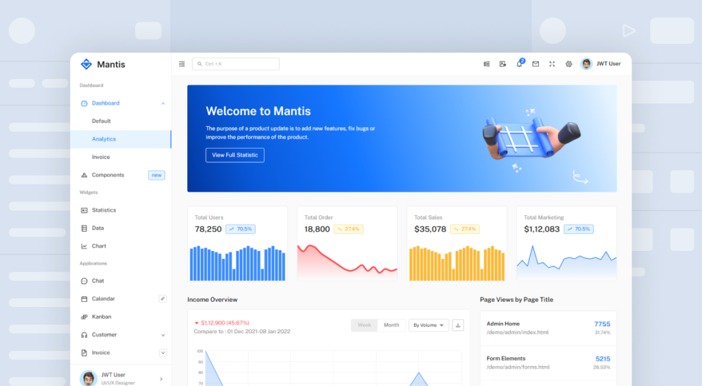Expand the Applications Invoice submenu chevron

pyautogui.click(x=163, y=353)
